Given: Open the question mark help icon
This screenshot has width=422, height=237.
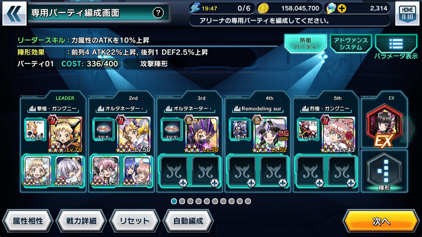Looking at the screenshot, I should [158, 13].
